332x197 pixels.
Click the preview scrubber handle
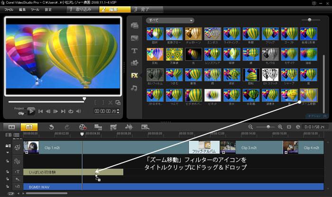(x=84, y=98)
